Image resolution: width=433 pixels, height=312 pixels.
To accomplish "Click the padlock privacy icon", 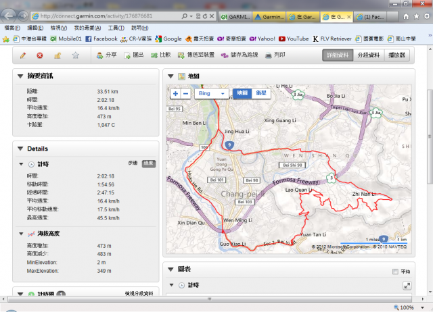I will [58, 55].
